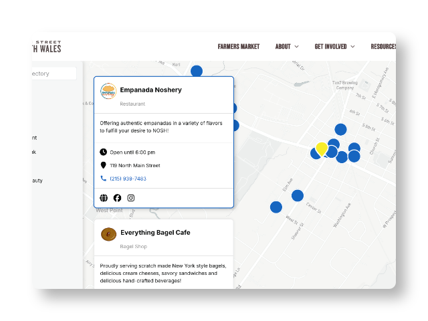The image size is (428, 321).
Task: Click the location pin icon beside address
Action: point(103,165)
